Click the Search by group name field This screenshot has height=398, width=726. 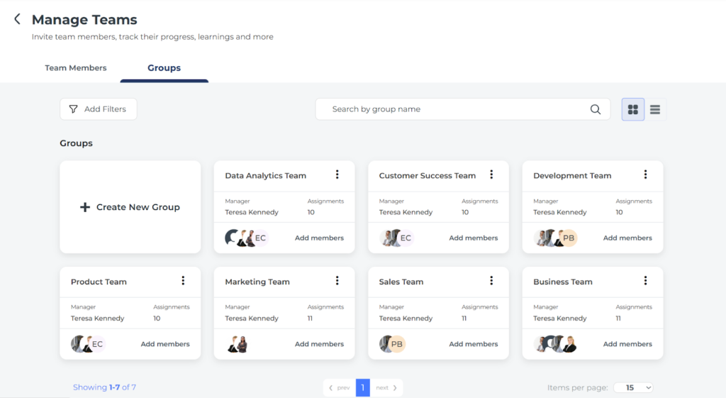pyautogui.click(x=454, y=109)
